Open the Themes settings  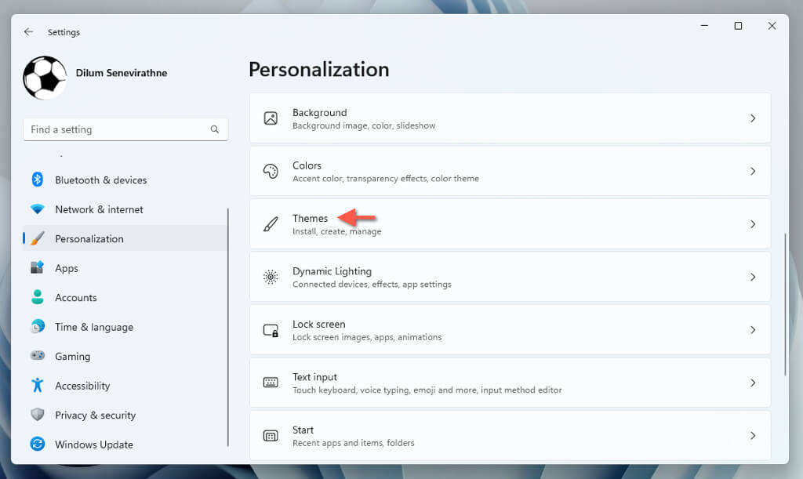510,224
